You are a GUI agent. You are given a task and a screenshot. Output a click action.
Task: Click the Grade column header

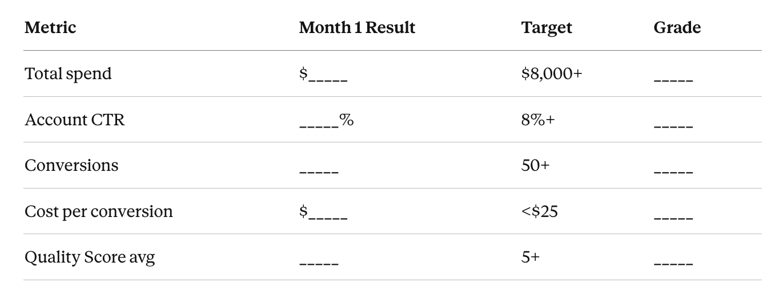677,27
